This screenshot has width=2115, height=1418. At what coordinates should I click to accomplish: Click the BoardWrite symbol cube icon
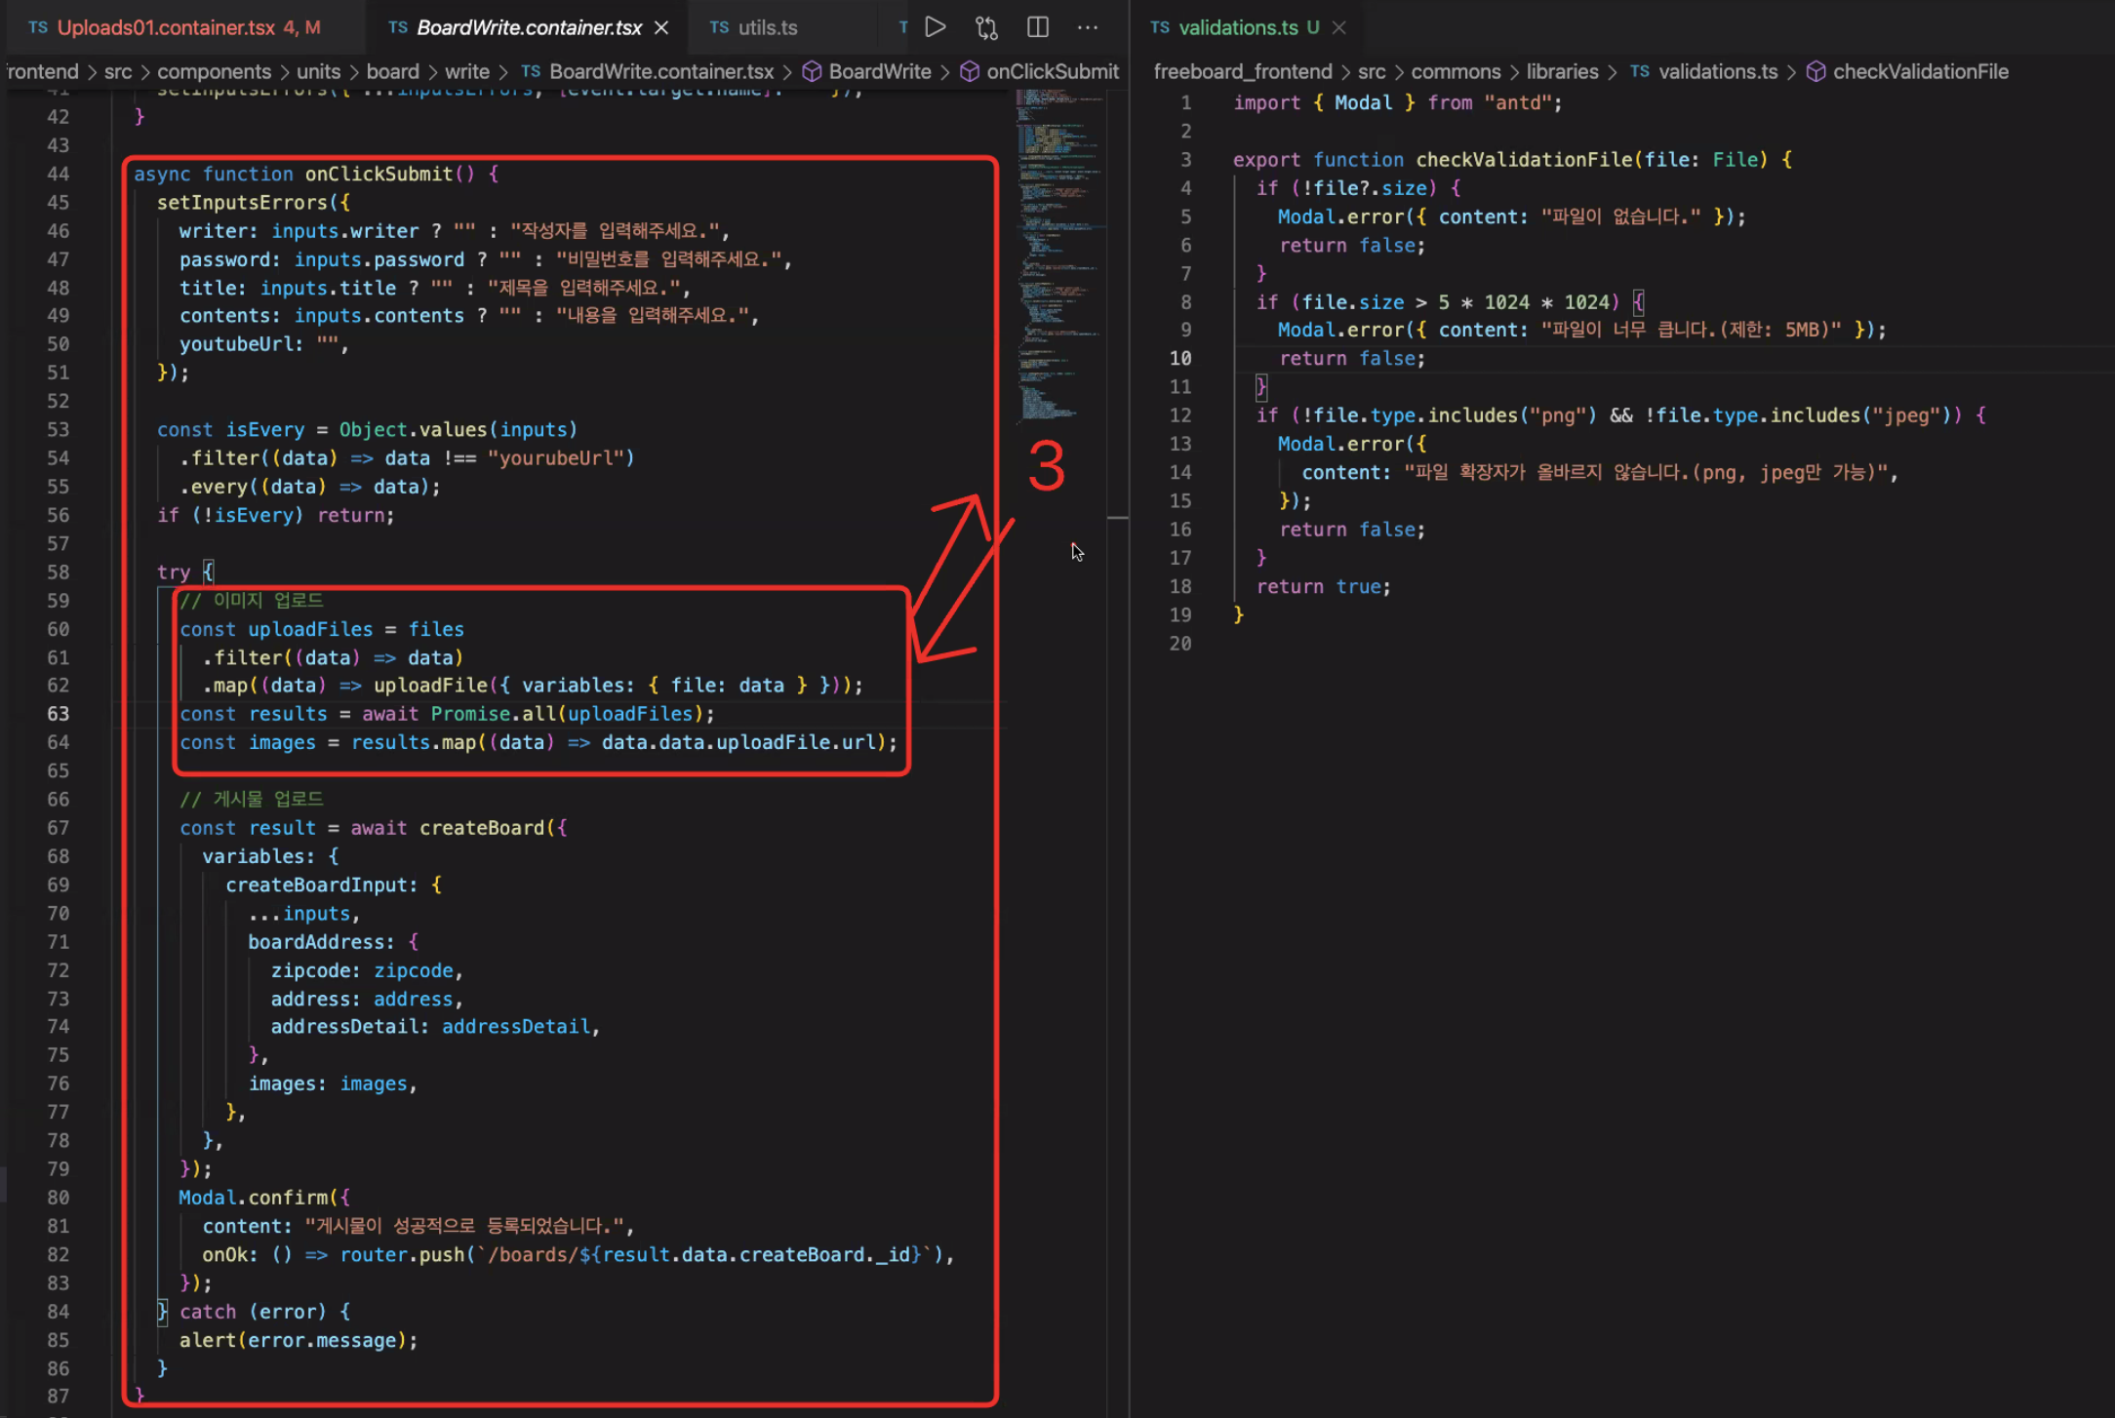point(812,72)
